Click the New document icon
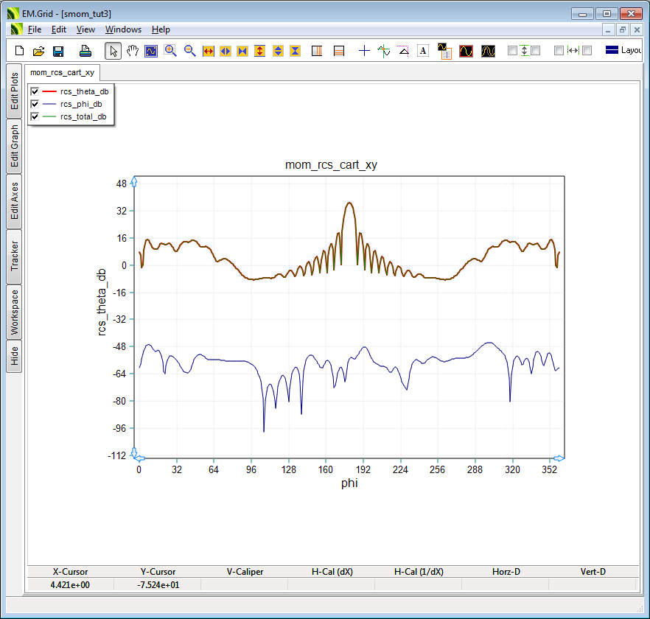Screen dimensions: 650x619 [20, 51]
